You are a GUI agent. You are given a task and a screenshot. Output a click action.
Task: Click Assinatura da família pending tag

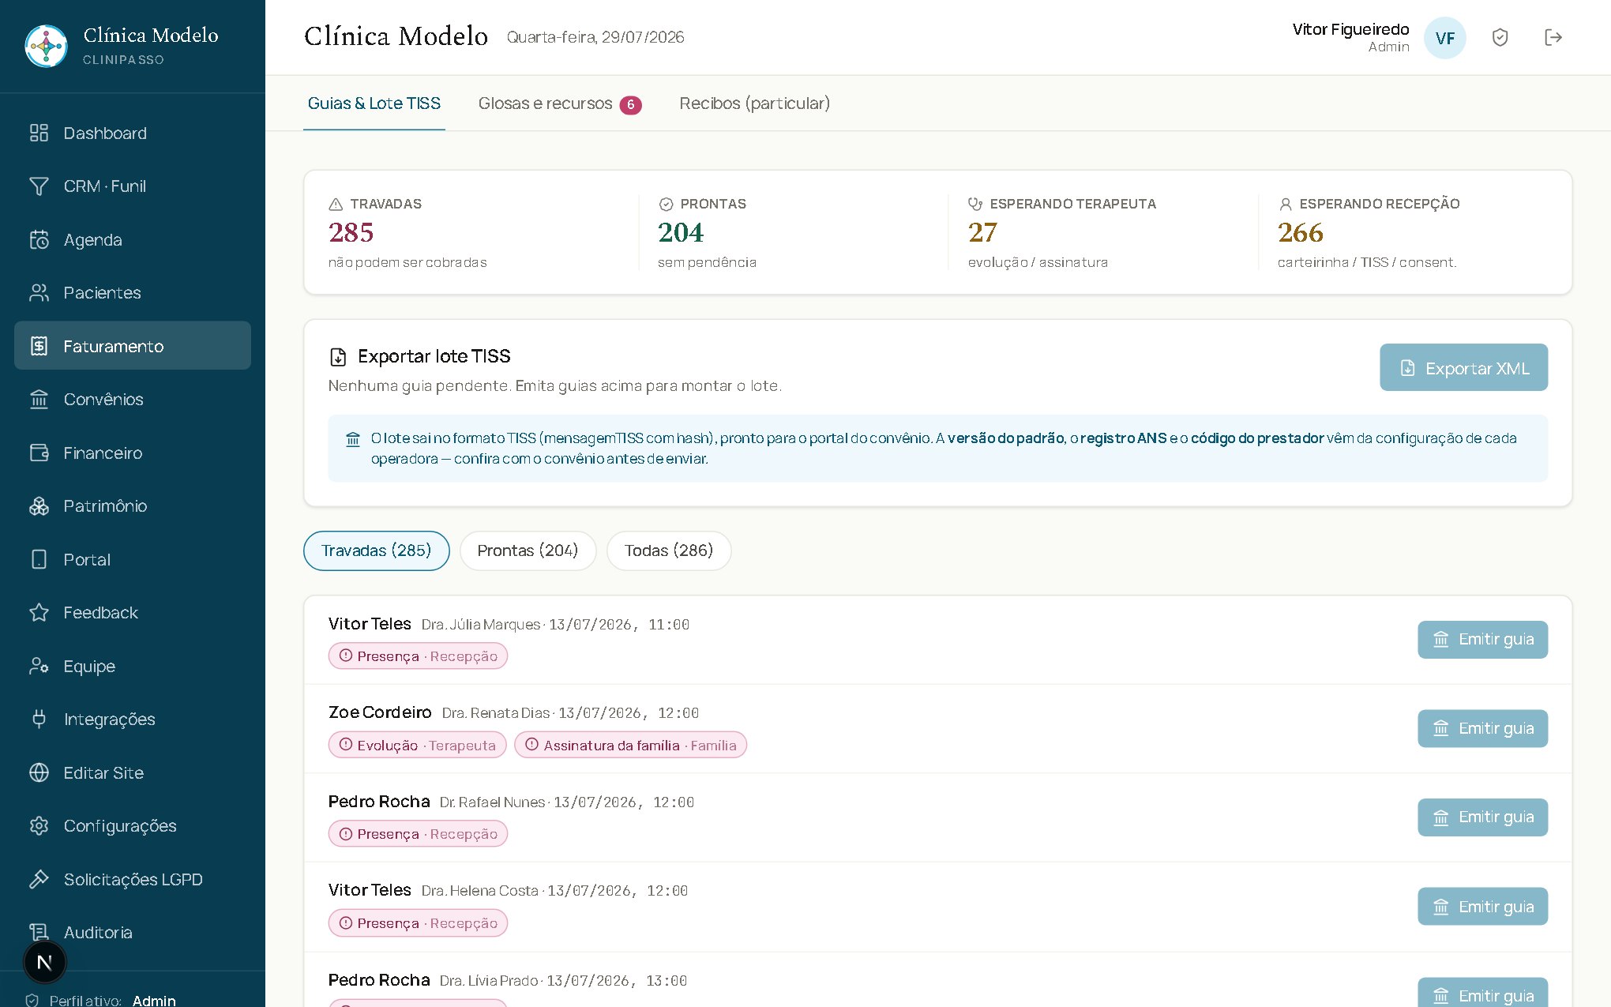(x=630, y=745)
